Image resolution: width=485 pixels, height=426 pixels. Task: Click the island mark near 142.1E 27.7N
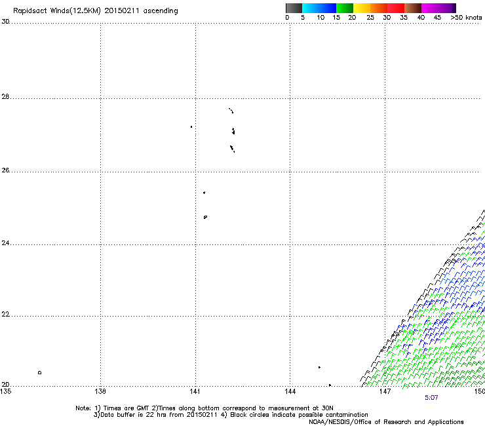(x=231, y=111)
